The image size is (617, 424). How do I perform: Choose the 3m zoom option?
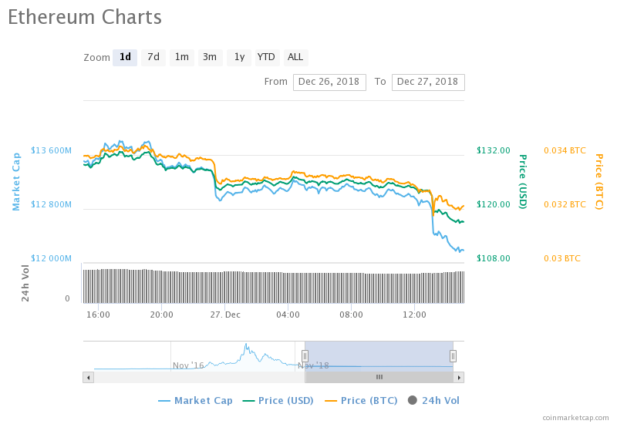click(x=210, y=57)
